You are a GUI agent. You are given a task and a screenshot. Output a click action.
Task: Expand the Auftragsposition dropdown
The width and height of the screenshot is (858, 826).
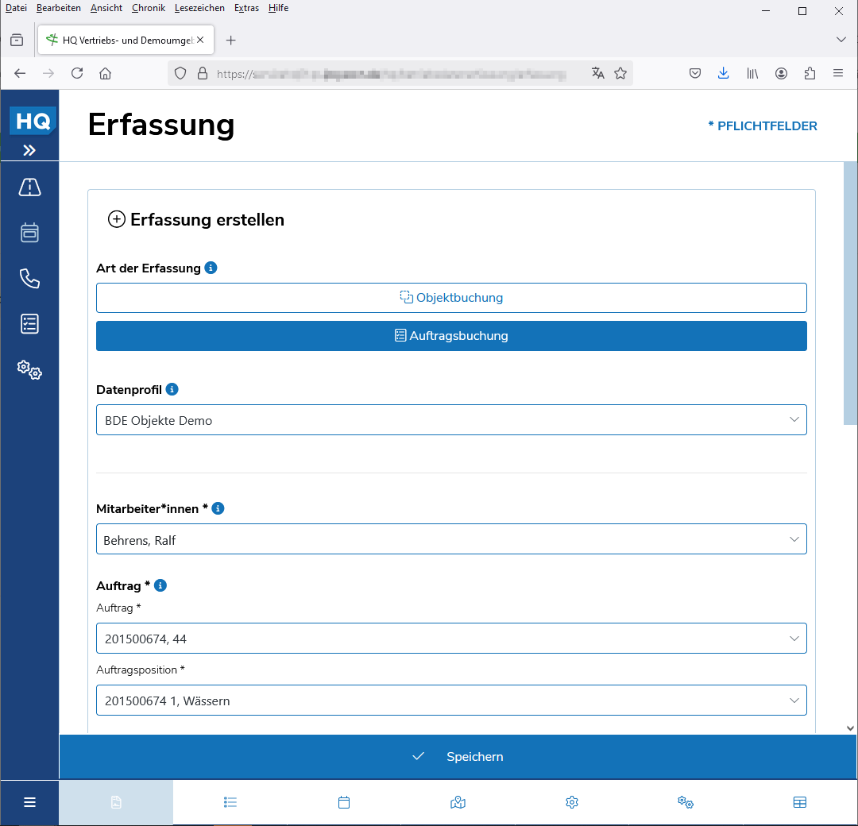[x=451, y=701]
